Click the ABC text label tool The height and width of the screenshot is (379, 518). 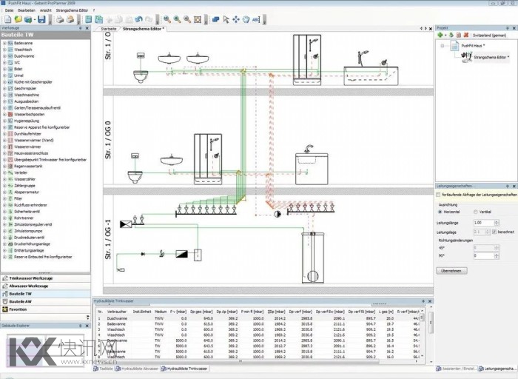click(x=256, y=19)
